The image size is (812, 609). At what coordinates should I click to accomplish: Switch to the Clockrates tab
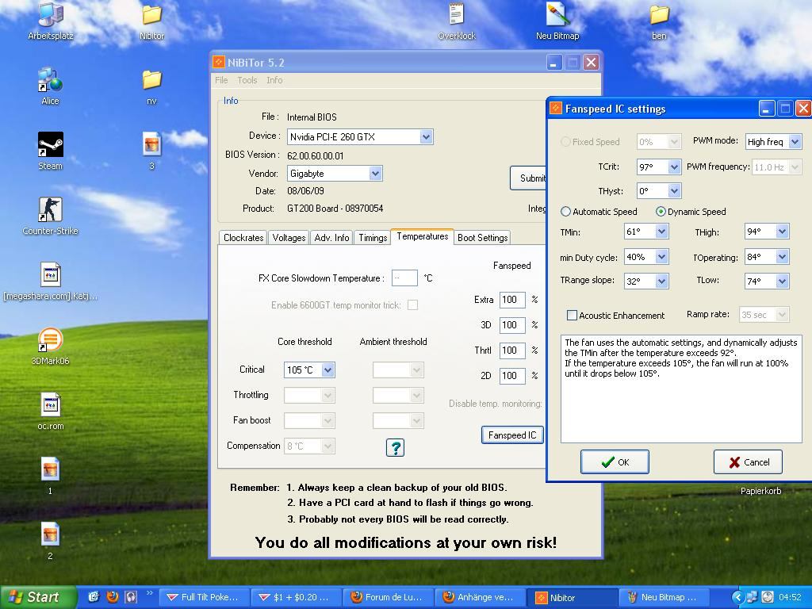click(x=243, y=237)
